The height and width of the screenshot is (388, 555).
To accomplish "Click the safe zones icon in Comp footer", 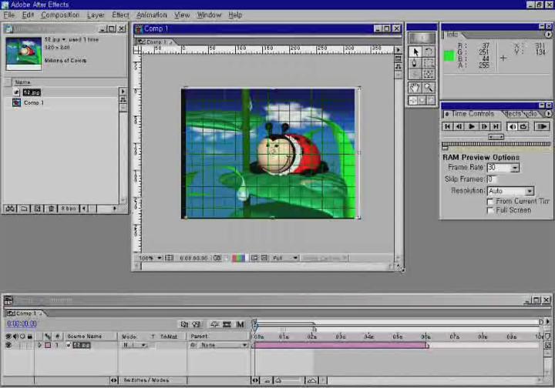I will click(169, 258).
